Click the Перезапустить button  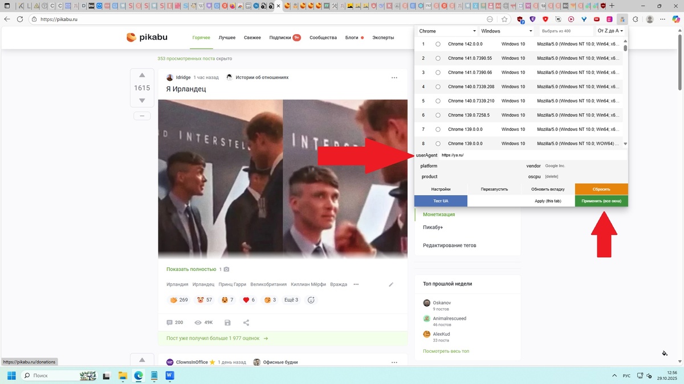[x=494, y=189]
